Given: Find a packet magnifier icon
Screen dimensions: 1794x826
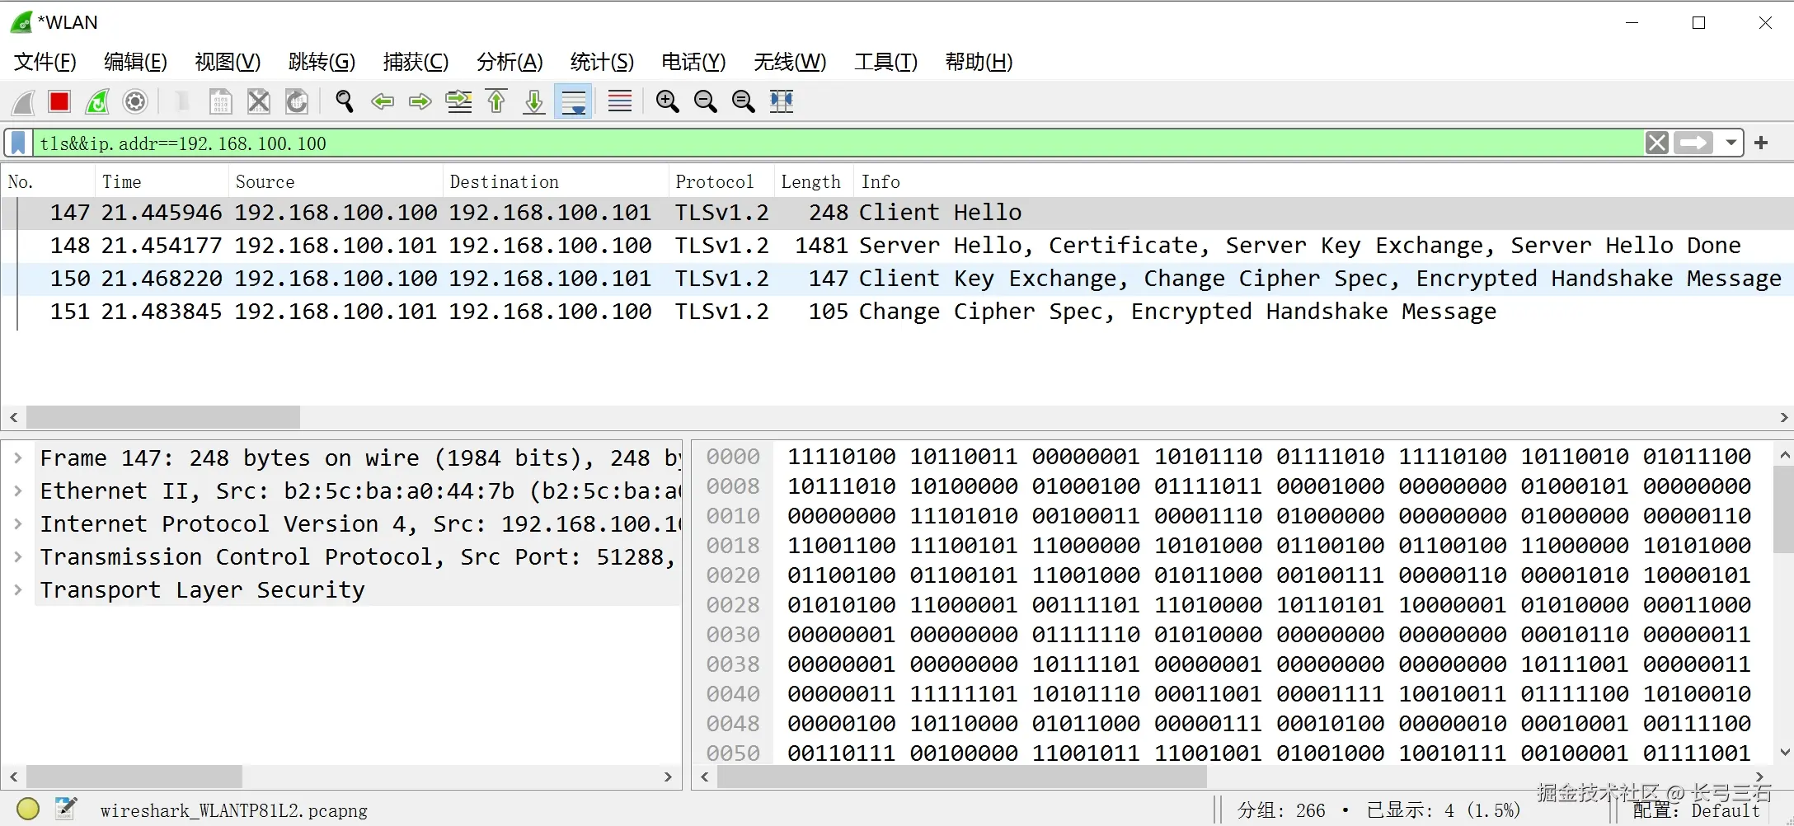Looking at the screenshot, I should (x=345, y=101).
